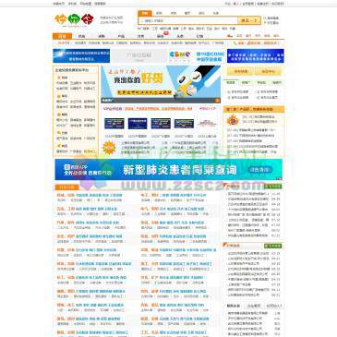Click the right yellow button above side tabs
Viewport: 337px width, 337px height.
[x=268, y=71]
